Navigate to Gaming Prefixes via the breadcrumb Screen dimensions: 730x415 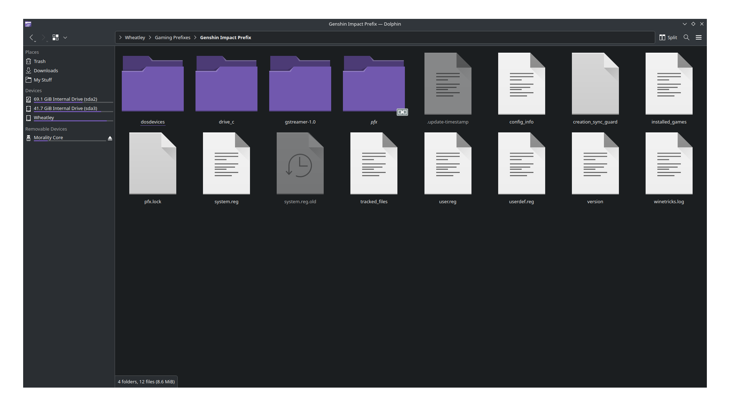(x=172, y=37)
